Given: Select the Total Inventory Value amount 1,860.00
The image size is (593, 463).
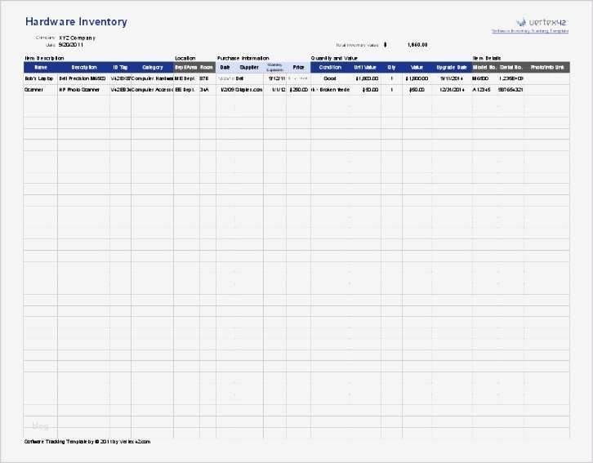Looking at the screenshot, I should pyautogui.click(x=417, y=45).
